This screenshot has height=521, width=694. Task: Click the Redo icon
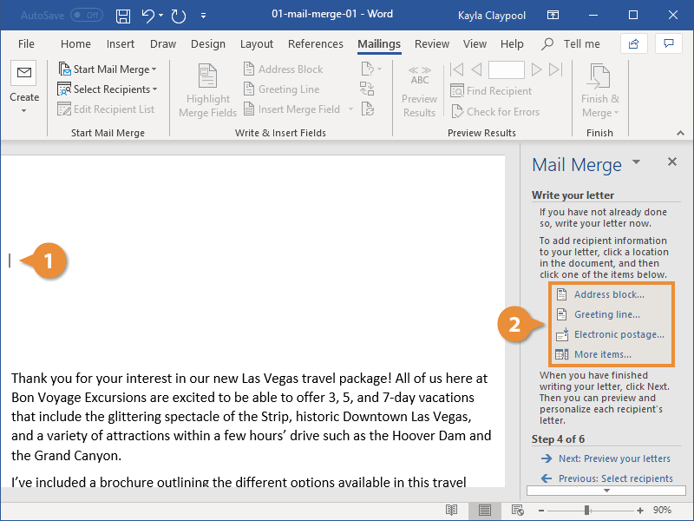pos(178,15)
